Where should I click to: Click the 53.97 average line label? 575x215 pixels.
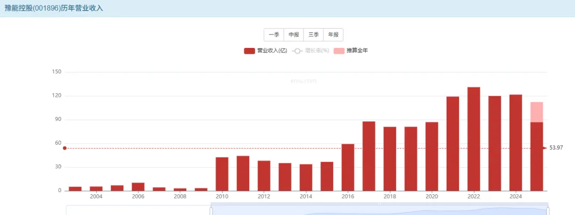pyautogui.click(x=556, y=148)
